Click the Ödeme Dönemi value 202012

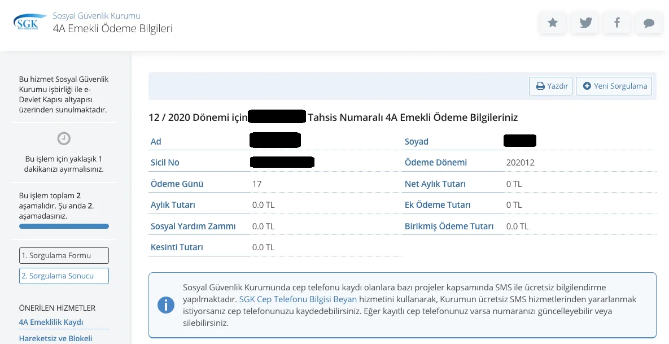click(x=520, y=163)
